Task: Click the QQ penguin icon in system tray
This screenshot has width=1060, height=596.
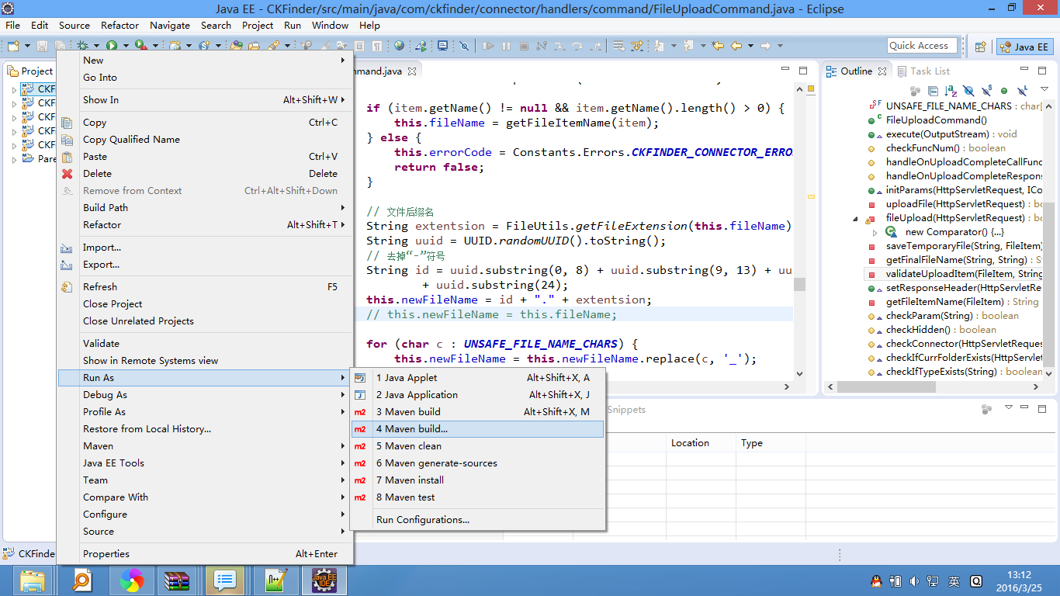Action: point(876,581)
